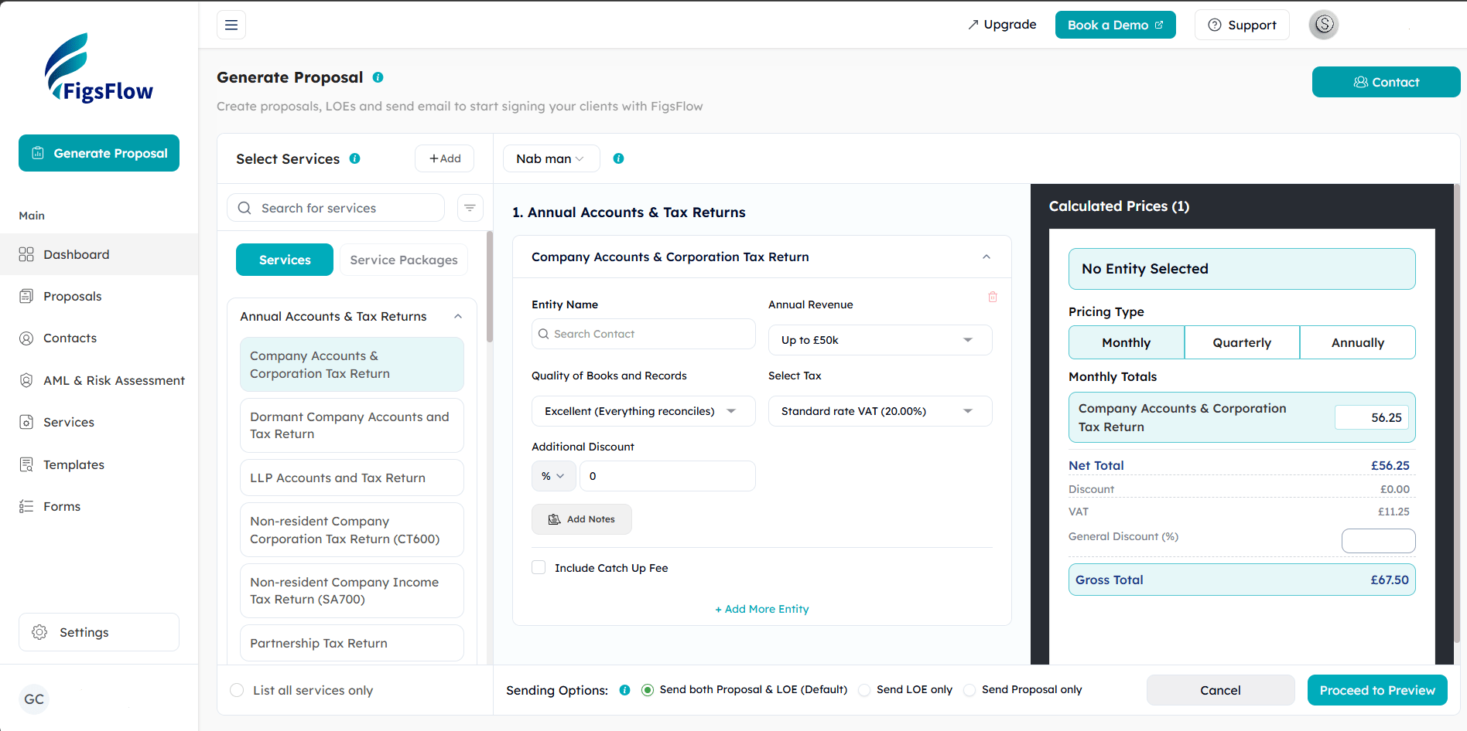
Task: Click the services list scrollbar
Action: pos(490,286)
